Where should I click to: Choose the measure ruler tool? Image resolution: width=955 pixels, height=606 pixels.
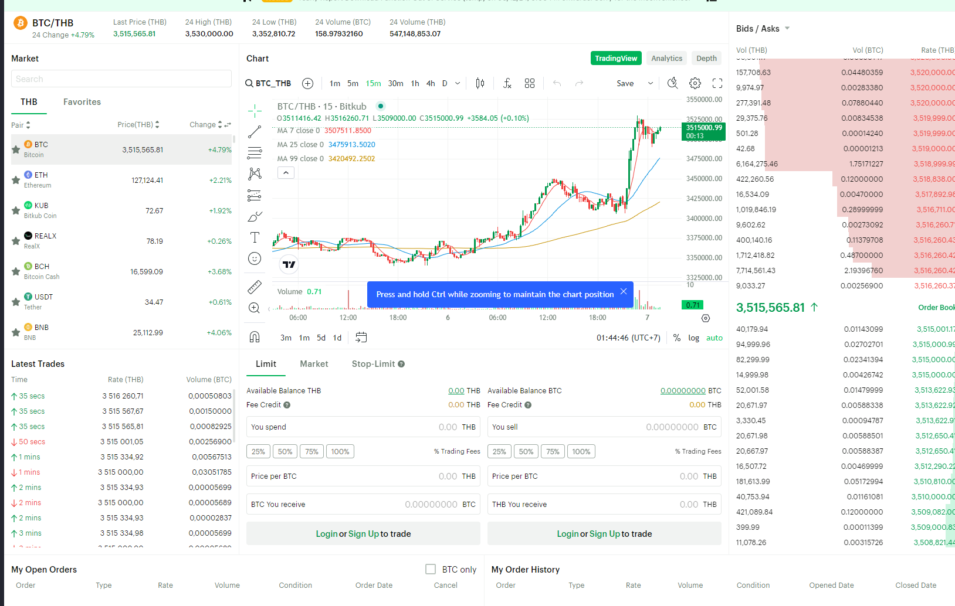255,287
